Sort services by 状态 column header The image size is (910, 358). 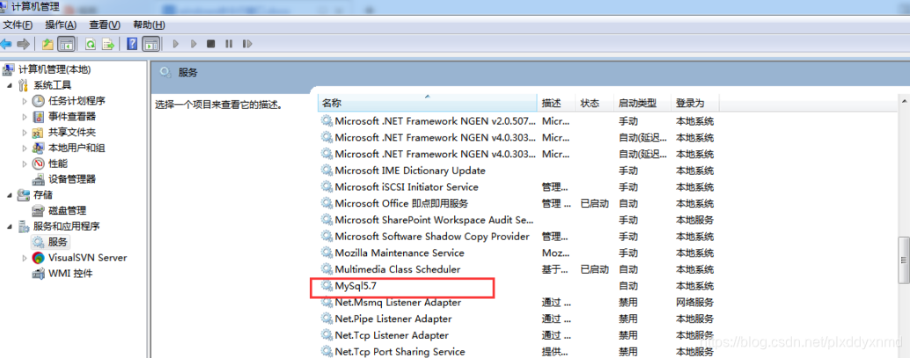[x=594, y=103]
